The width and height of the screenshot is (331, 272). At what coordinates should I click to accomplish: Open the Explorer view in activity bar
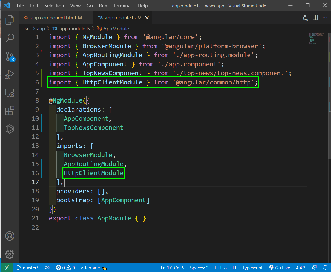pyautogui.click(x=9, y=20)
